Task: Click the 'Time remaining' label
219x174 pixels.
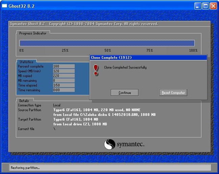Action: click(x=29, y=90)
